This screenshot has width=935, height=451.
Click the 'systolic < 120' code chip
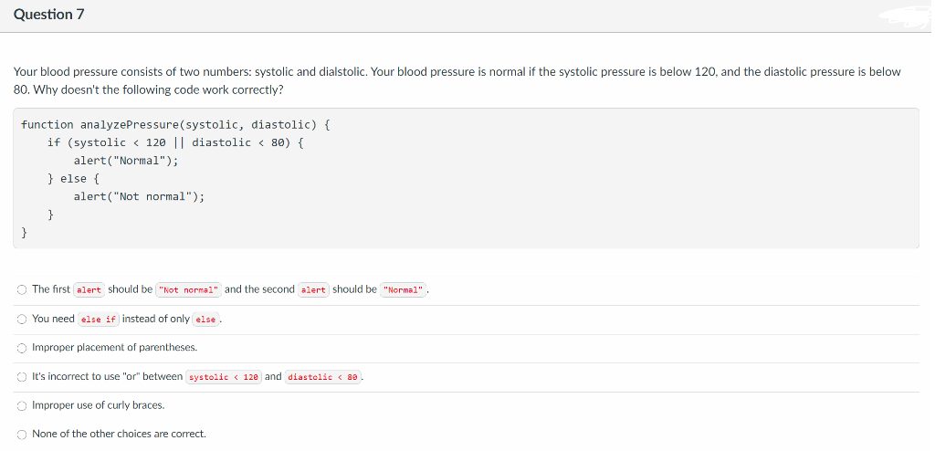tap(224, 377)
